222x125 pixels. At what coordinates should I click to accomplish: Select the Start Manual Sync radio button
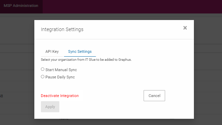pyautogui.click(x=43, y=69)
